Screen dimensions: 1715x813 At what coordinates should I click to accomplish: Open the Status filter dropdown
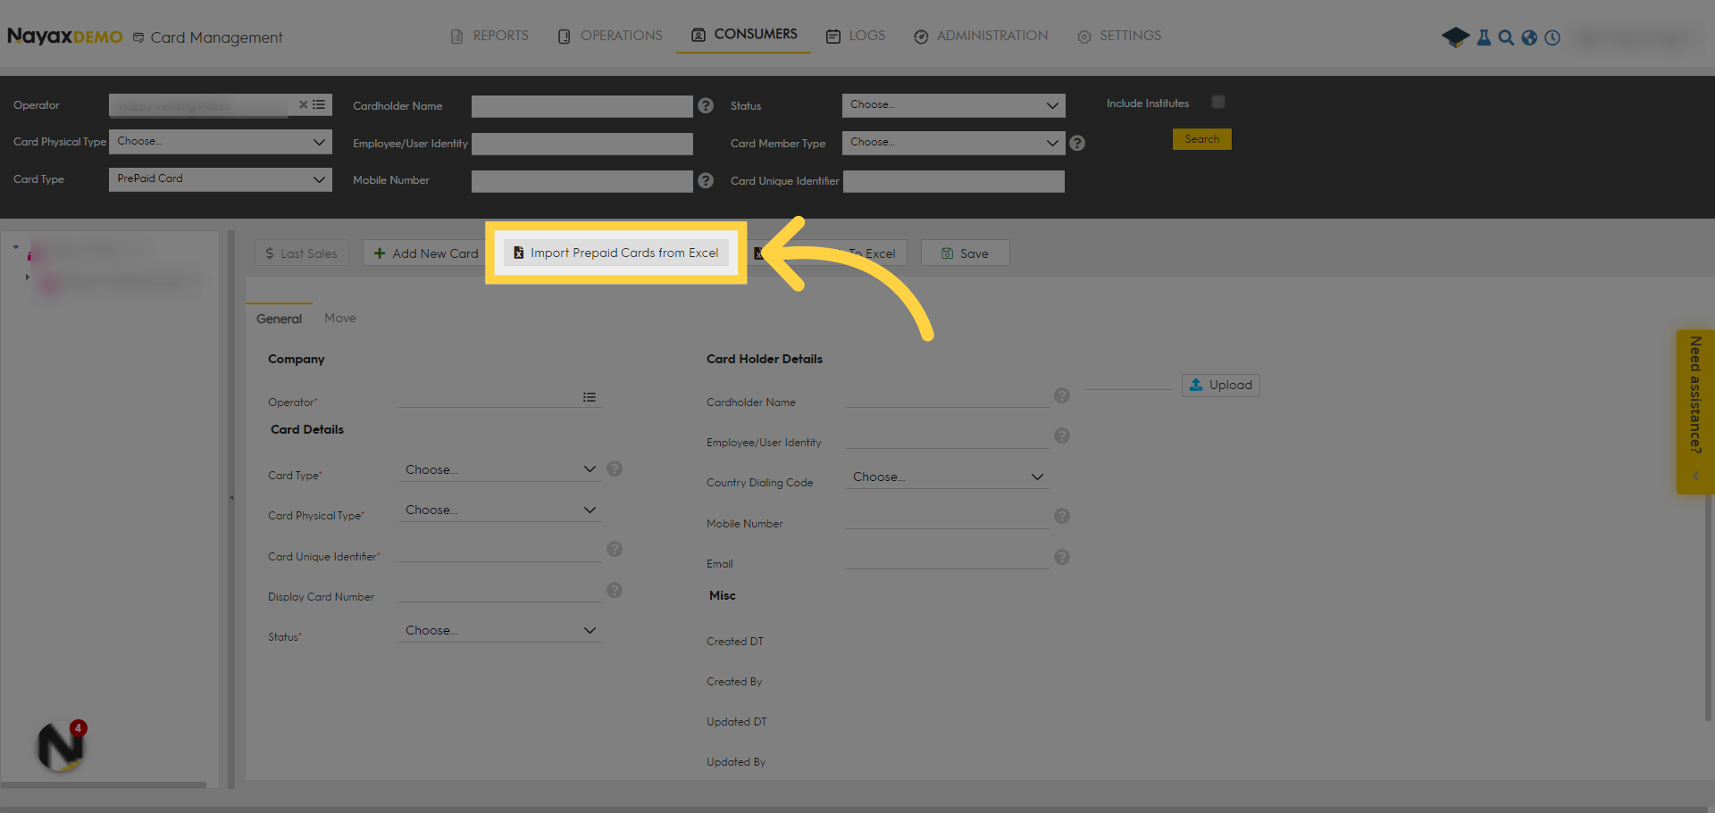(x=954, y=105)
